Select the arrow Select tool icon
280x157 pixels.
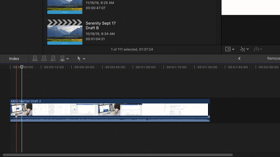(79, 58)
